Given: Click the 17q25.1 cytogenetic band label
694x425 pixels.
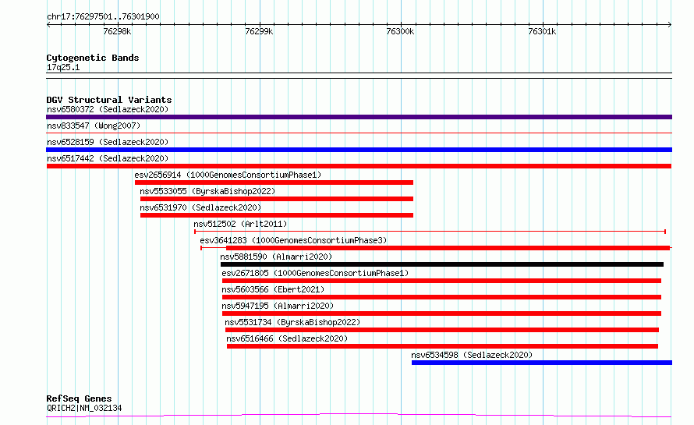Looking at the screenshot, I should click(x=63, y=67).
